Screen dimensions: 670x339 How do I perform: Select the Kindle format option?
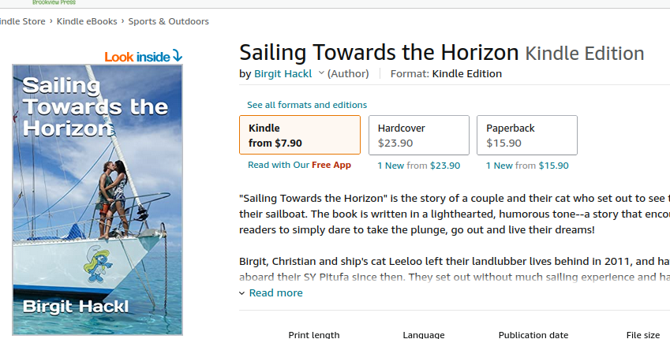[x=300, y=135]
